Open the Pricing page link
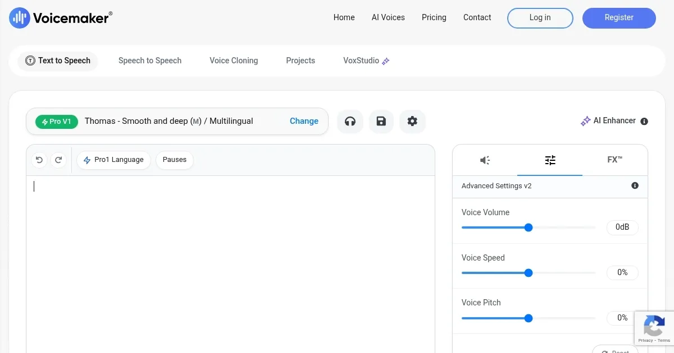The width and height of the screenshot is (674, 353). pyautogui.click(x=434, y=17)
